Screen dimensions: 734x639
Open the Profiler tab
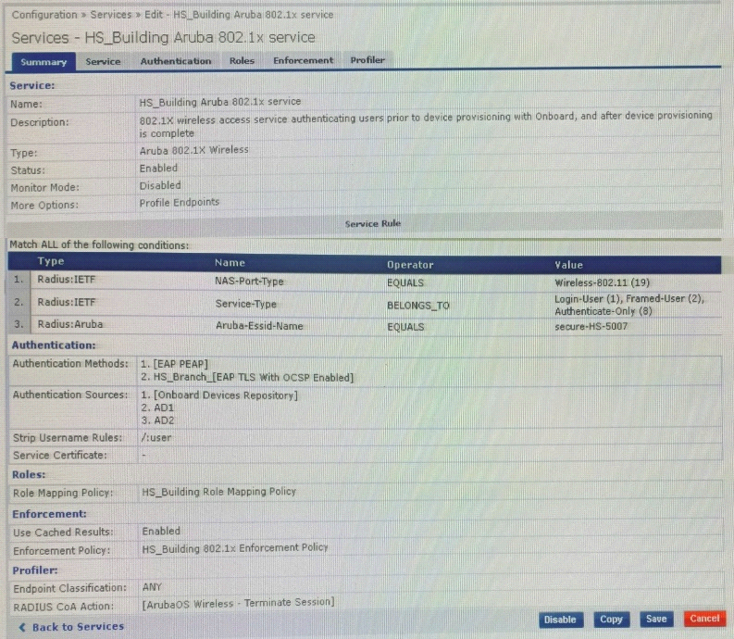(367, 60)
